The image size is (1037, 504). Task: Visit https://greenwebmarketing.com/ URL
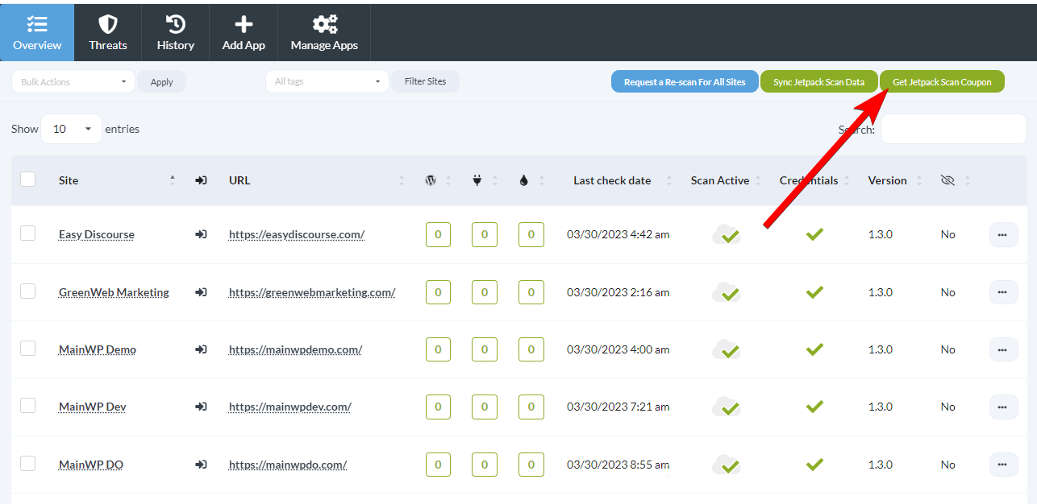(x=312, y=292)
